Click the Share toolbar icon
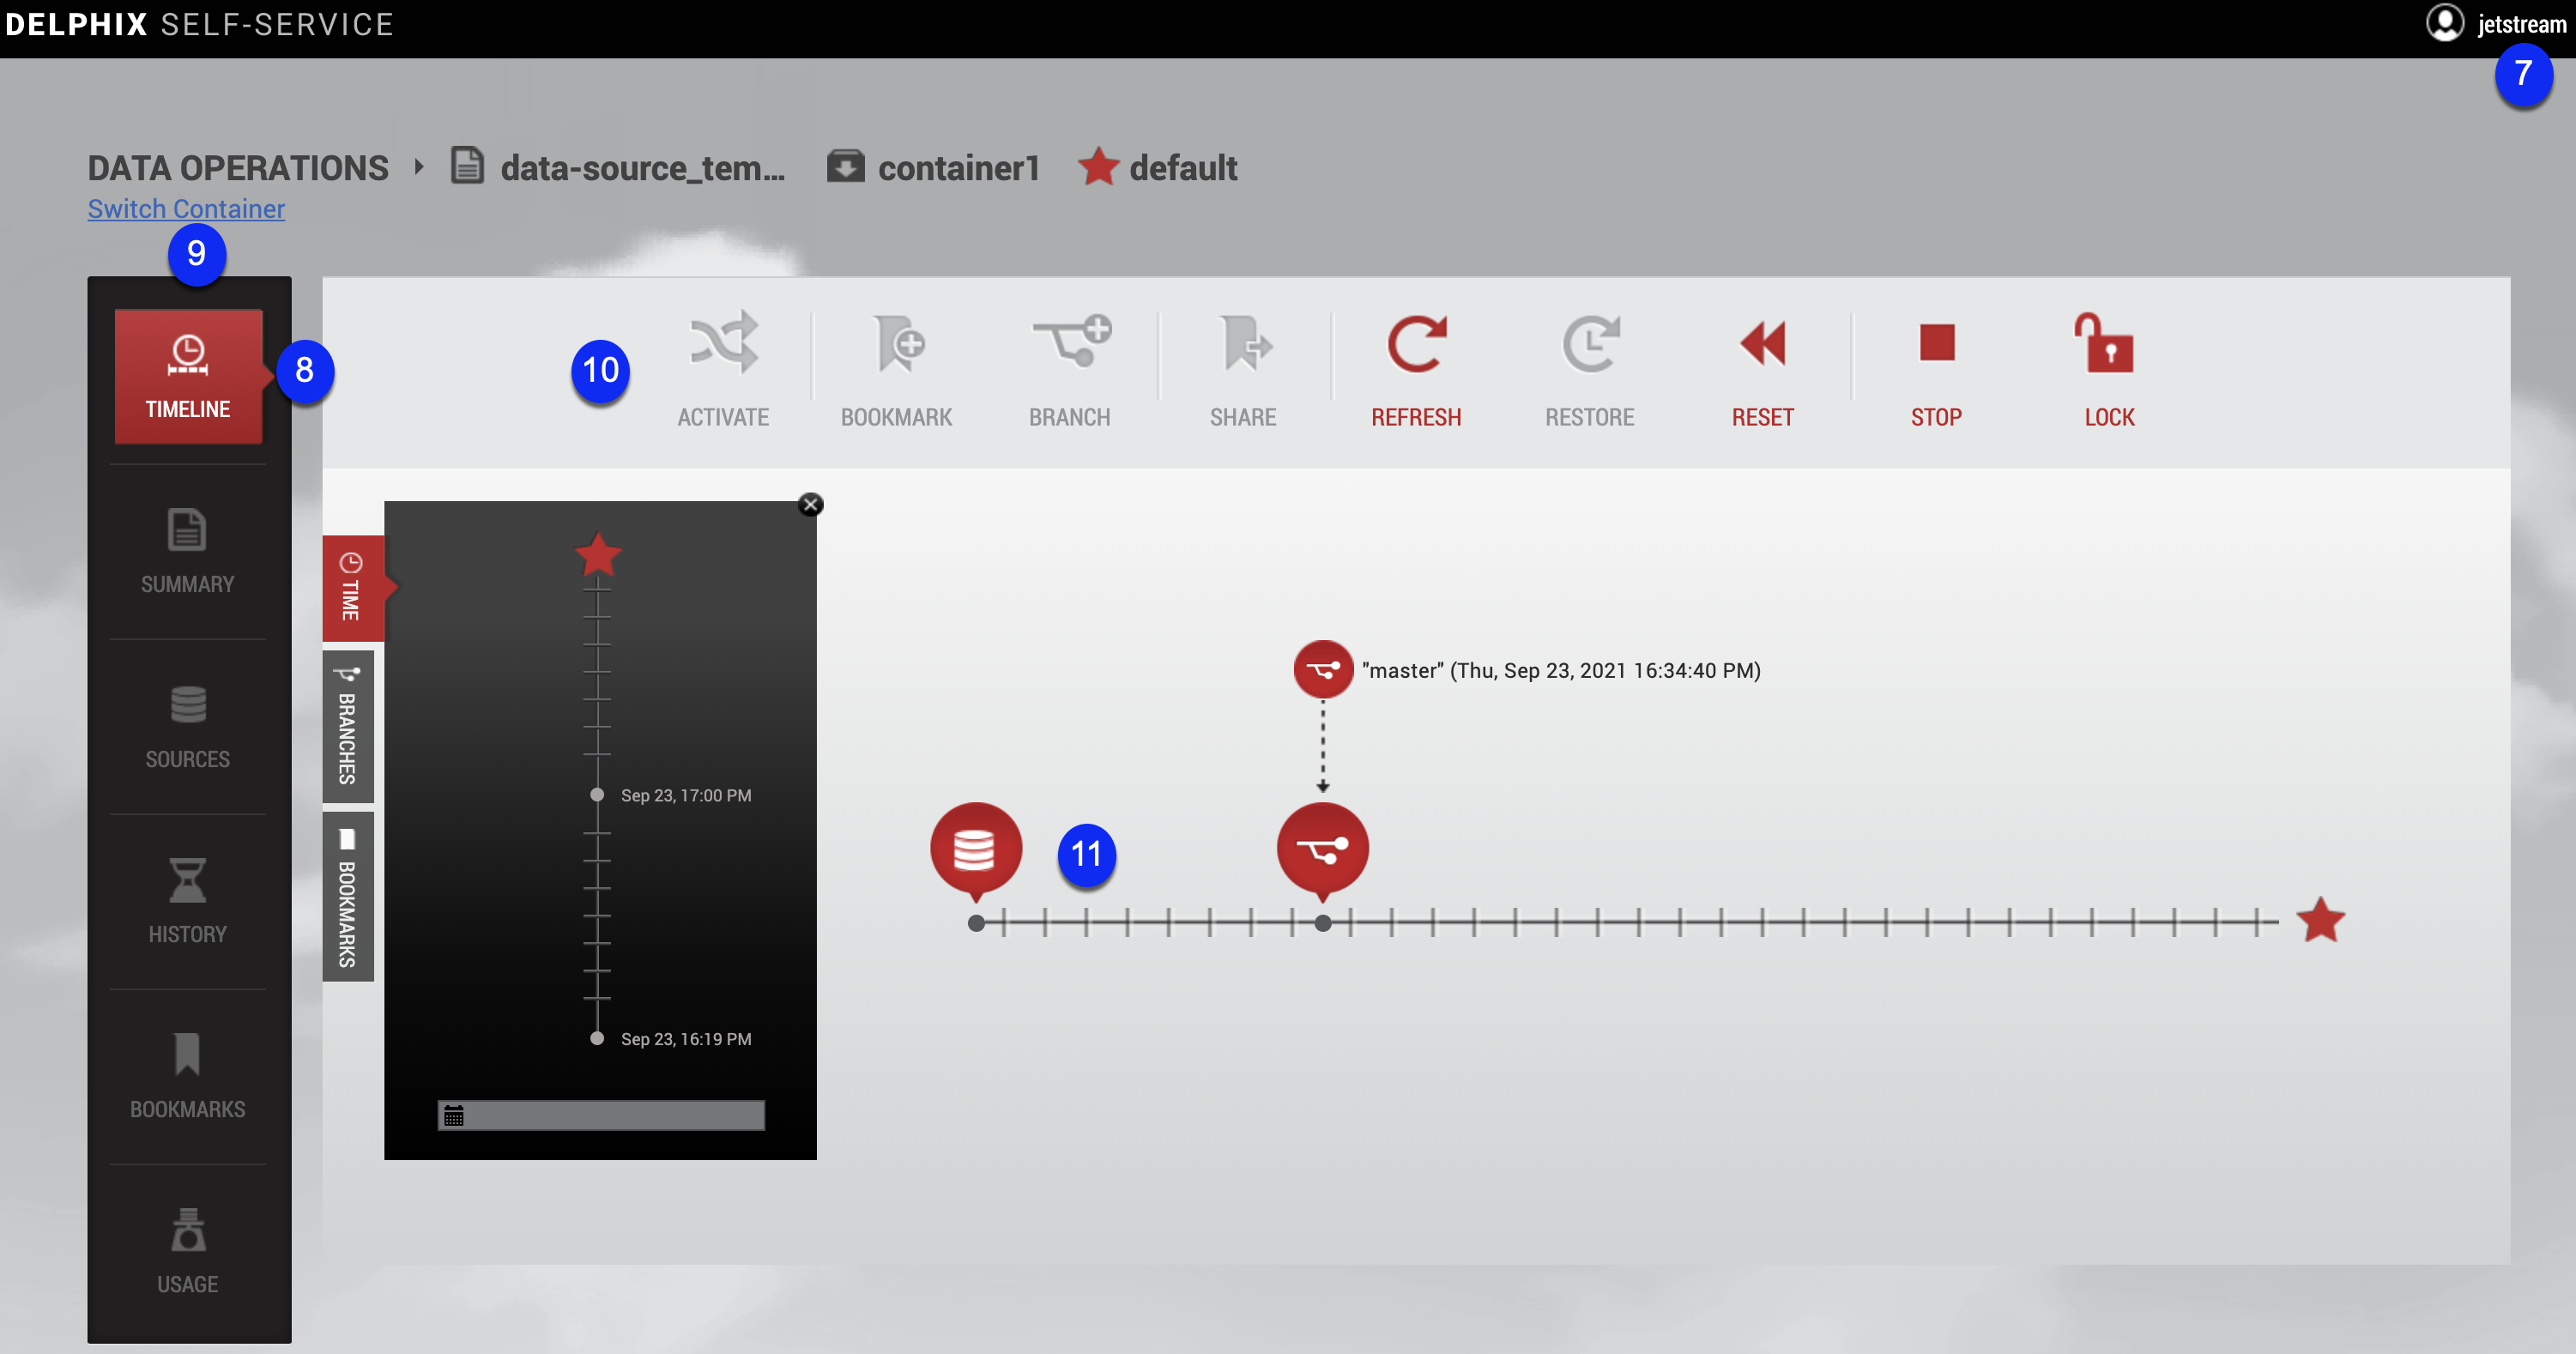2576x1354 pixels. (1243, 345)
